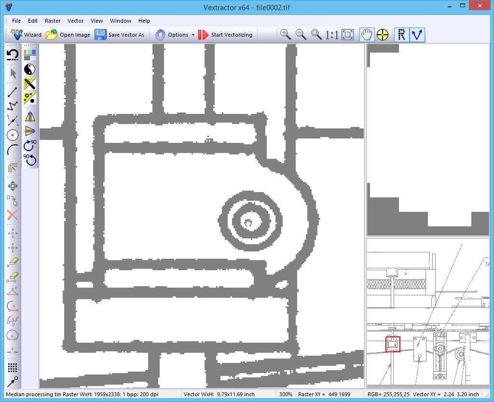Click the red rectangle in overview thumbnail
The image size is (494, 402).
tap(393, 344)
